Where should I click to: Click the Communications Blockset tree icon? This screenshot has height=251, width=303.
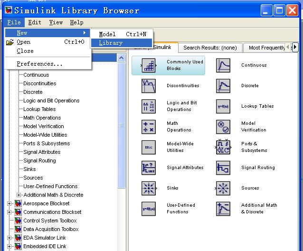(x=18, y=212)
